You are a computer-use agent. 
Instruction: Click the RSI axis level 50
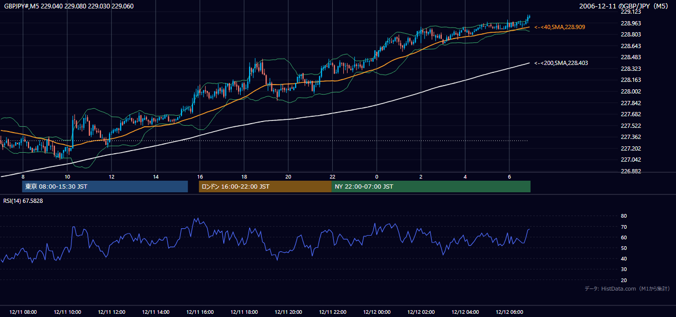624,248
